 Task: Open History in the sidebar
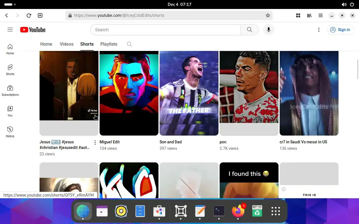pos(10,132)
